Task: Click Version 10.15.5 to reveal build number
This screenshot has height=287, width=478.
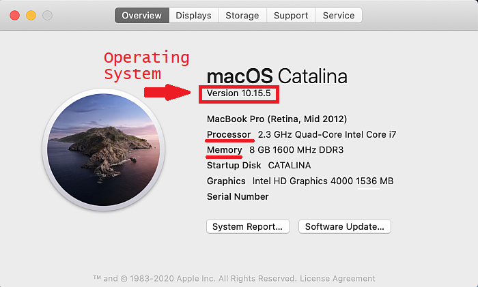Action: pos(239,93)
